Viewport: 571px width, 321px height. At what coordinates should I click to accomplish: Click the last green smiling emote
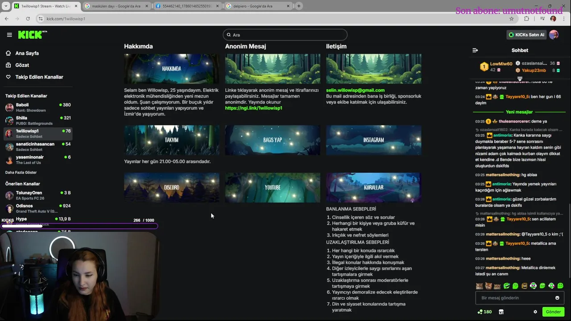560,286
